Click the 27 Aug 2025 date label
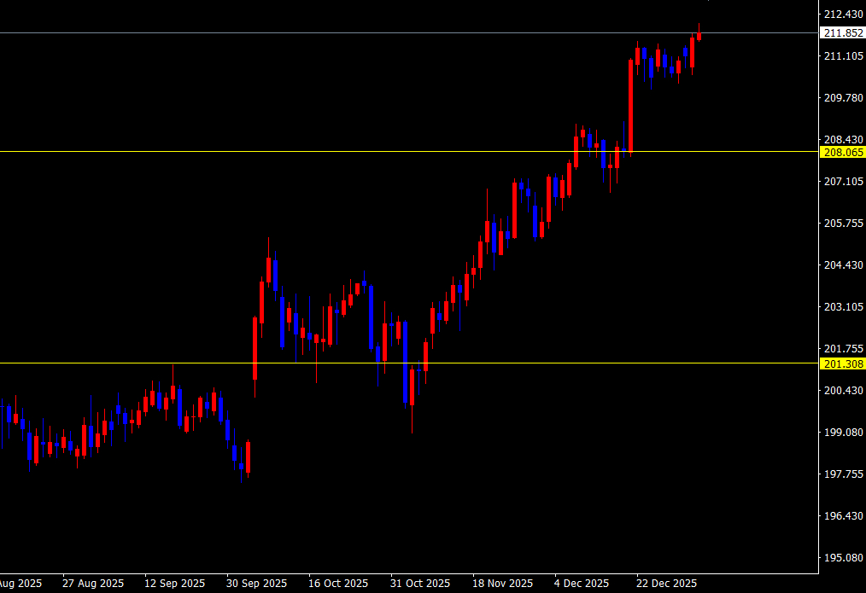The height and width of the screenshot is (593, 866). coord(93,583)
